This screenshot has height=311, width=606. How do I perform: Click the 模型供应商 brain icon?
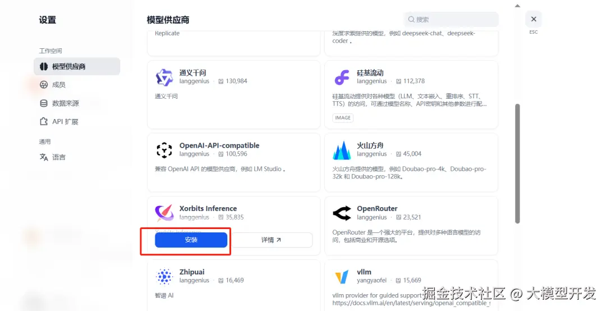tap(44, 67)
